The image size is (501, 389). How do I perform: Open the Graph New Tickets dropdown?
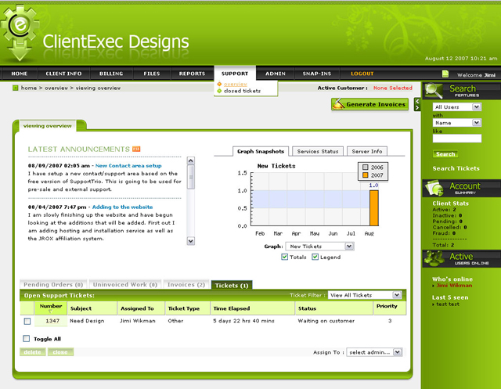click(x=320, y=247)
